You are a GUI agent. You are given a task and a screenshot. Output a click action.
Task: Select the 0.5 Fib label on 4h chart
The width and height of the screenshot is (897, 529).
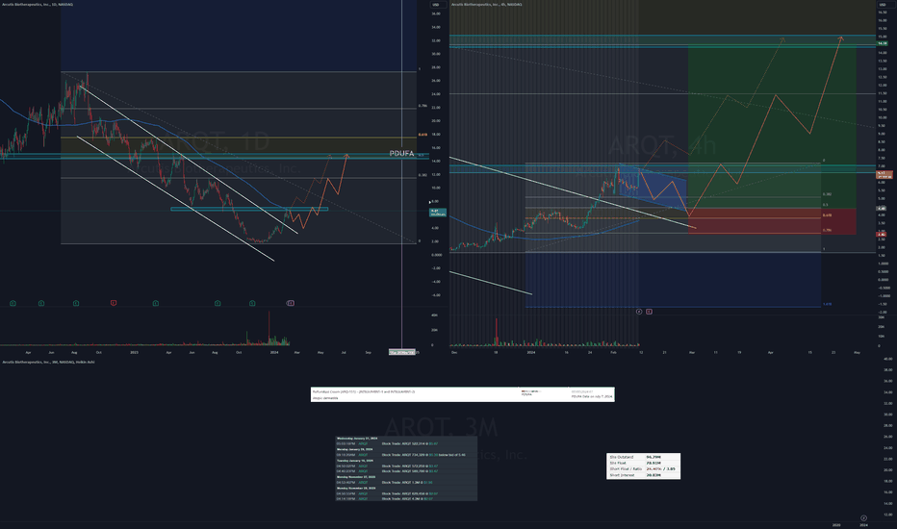point(826,205)
